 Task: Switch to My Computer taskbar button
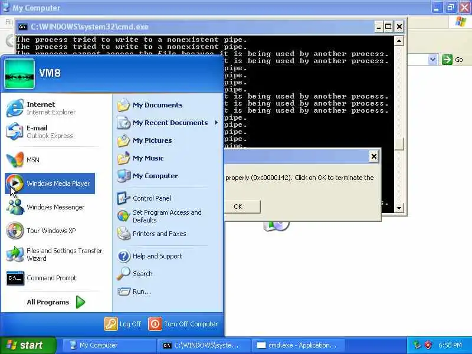pyautogui.click(x=109, y=345)
